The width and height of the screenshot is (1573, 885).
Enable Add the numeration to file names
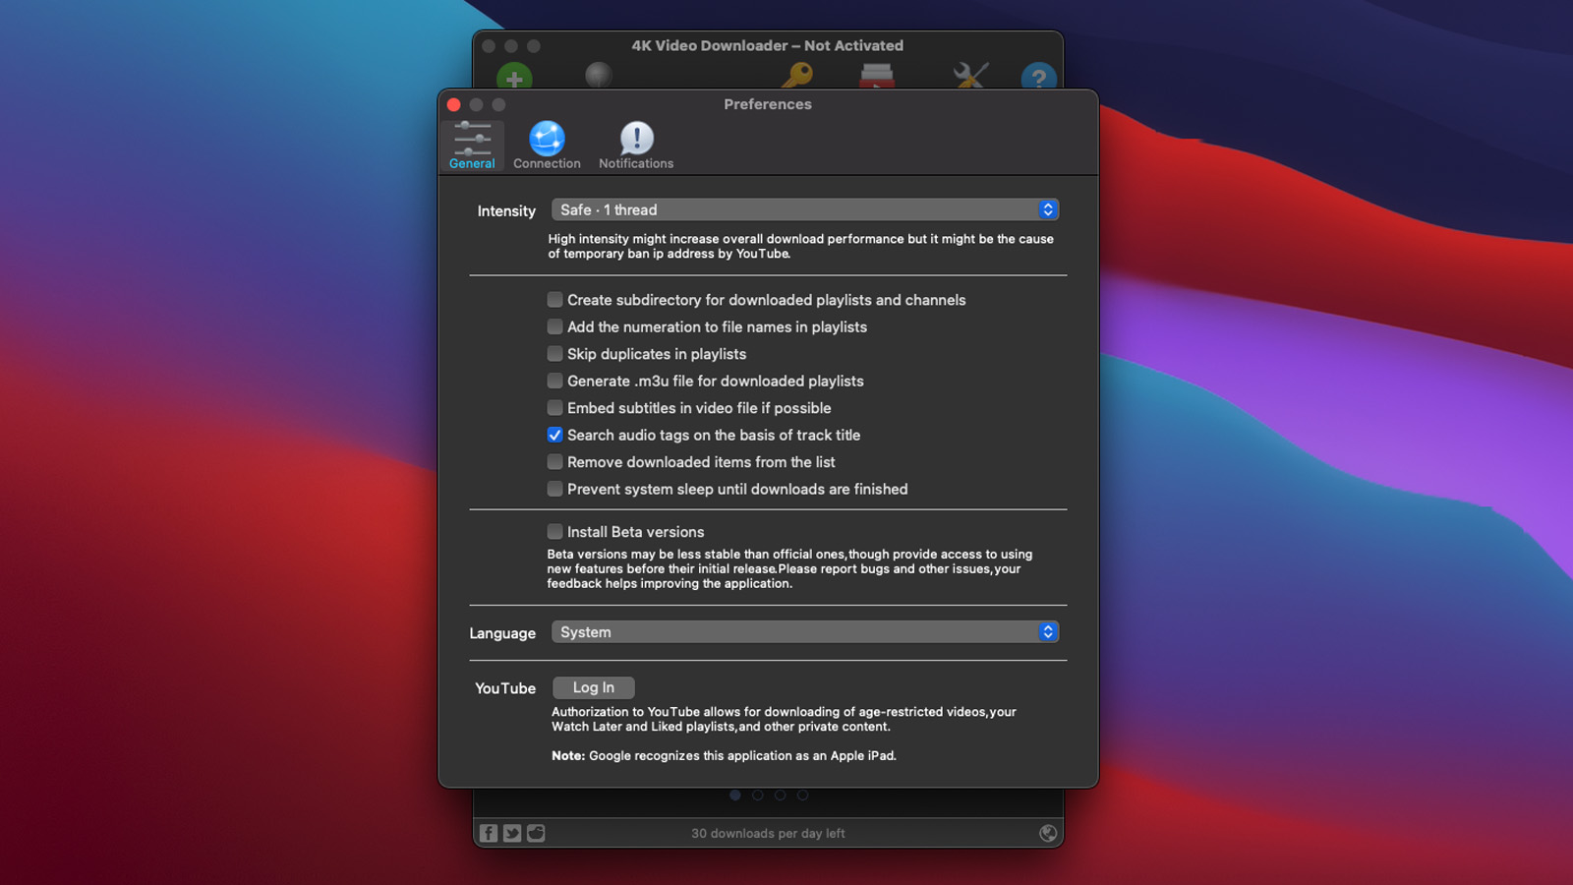(x=555, y=326)
